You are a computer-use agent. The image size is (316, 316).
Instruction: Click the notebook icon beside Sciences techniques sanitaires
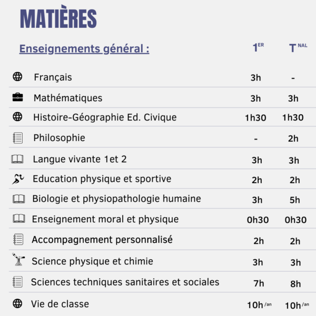[x=17, y=282]
